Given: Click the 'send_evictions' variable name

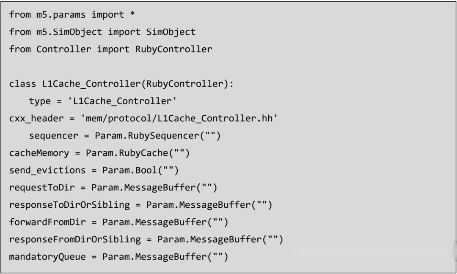Looking at the screenshot, I should (x=47, y=170).
